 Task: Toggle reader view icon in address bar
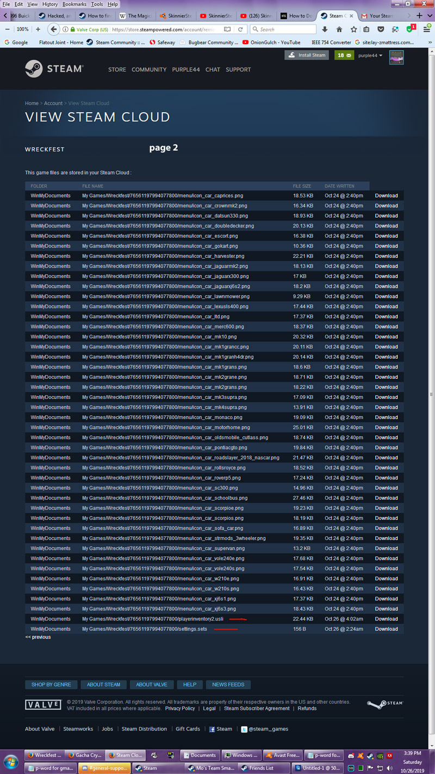227,29
